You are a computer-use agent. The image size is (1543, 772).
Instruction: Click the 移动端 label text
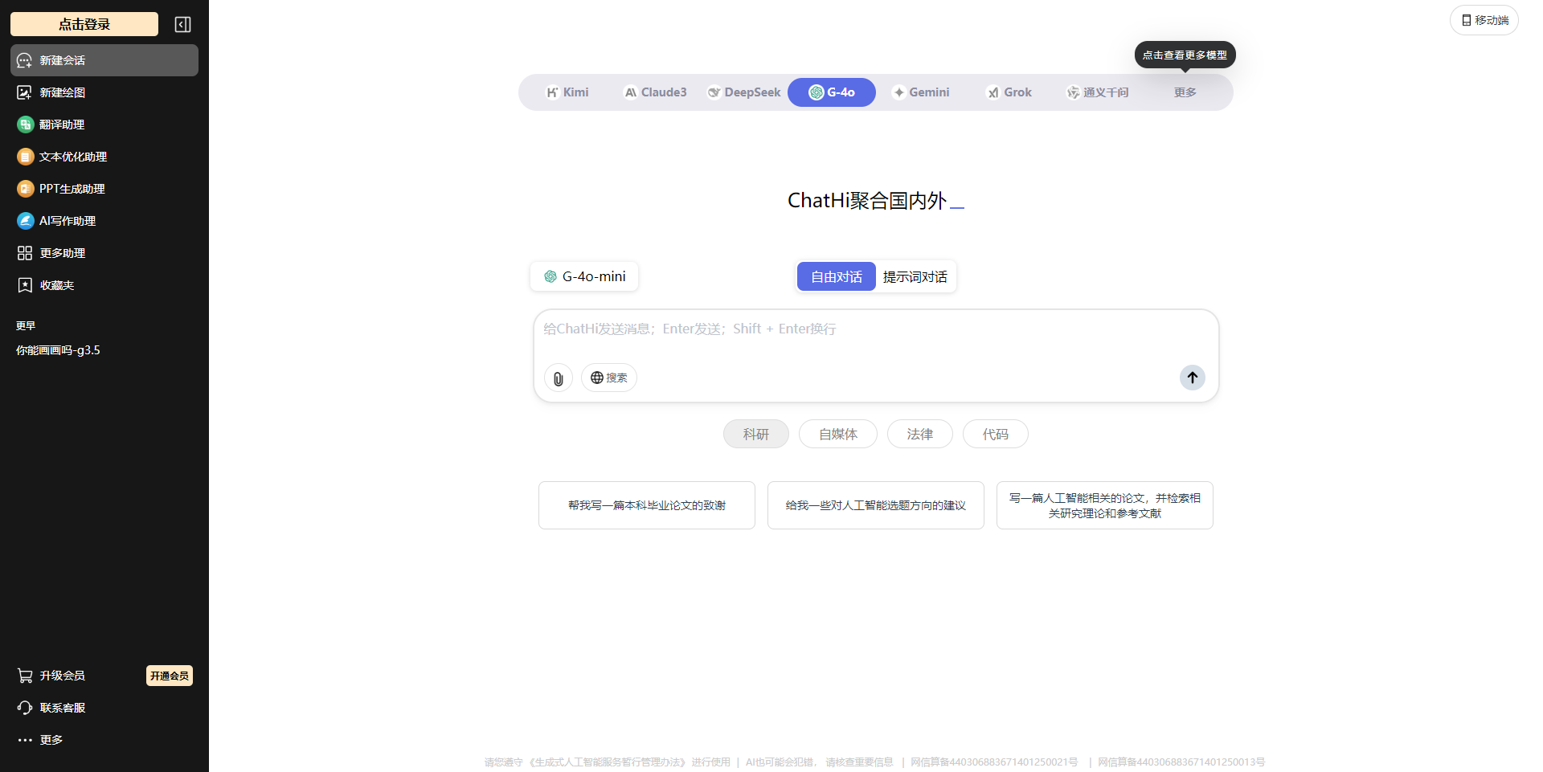1492,20
